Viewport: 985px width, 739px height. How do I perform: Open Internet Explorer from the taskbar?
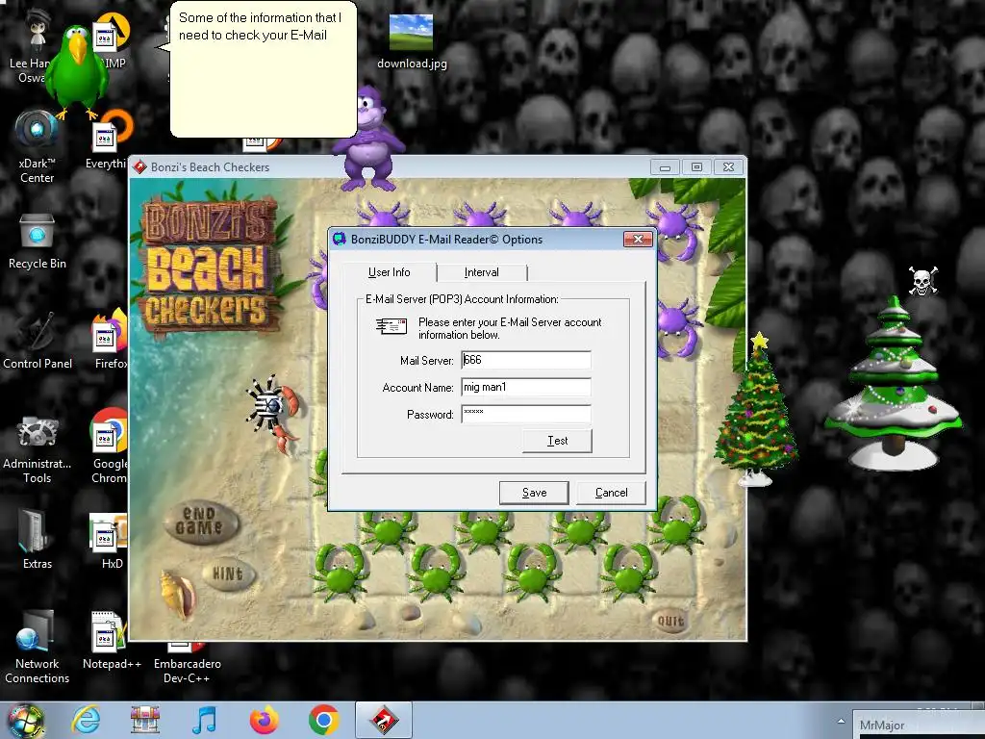click(x=86, y=720)
